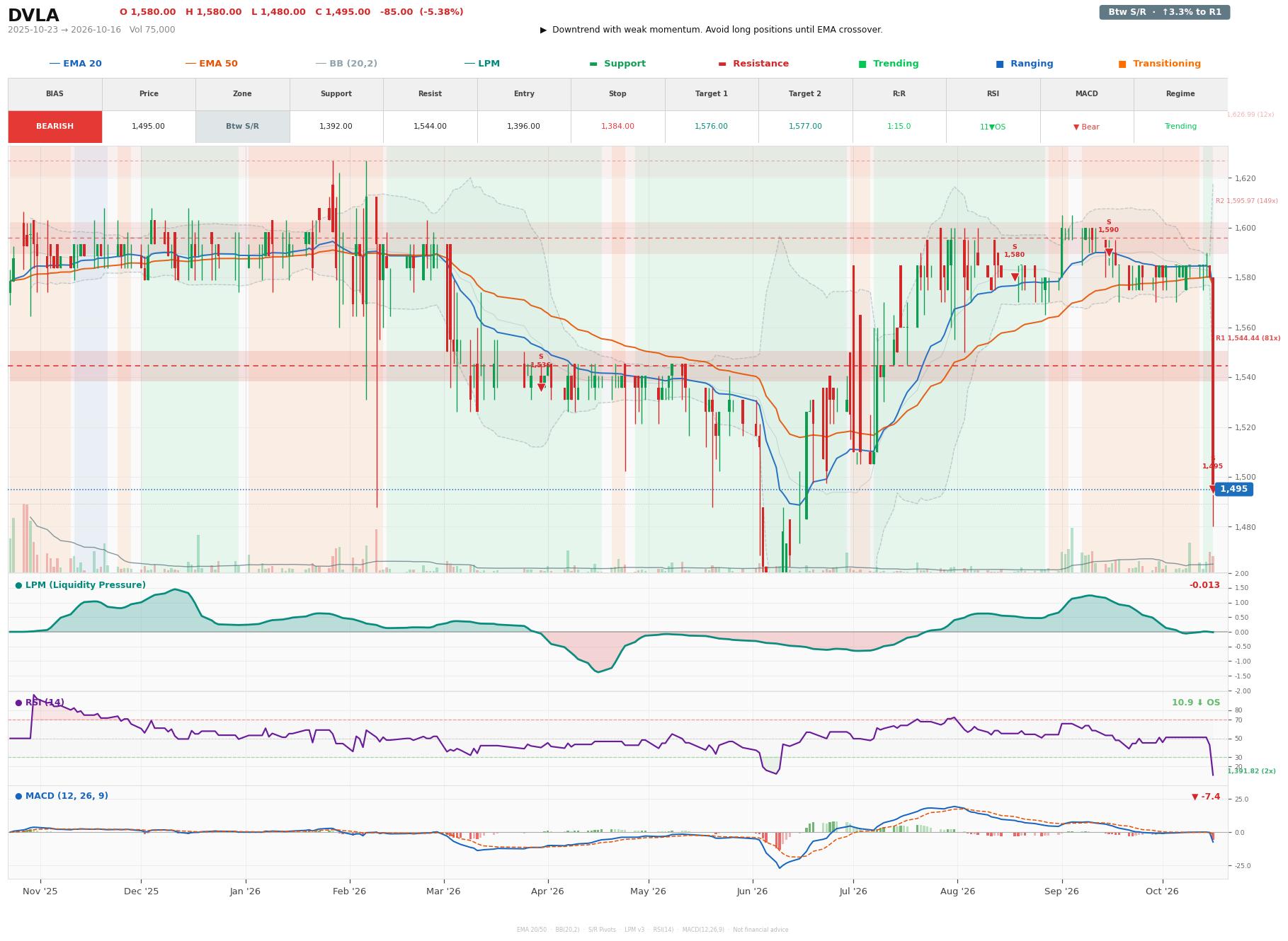
Task: Click the R1 1,544.44 resistance label
Action: click(x=1248, y=339)
